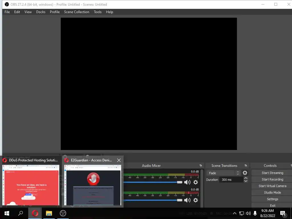Image resolution: width=292 pixels, height=219 pixels.
Task: Open the Edit menu
Action: pos(17,12)
